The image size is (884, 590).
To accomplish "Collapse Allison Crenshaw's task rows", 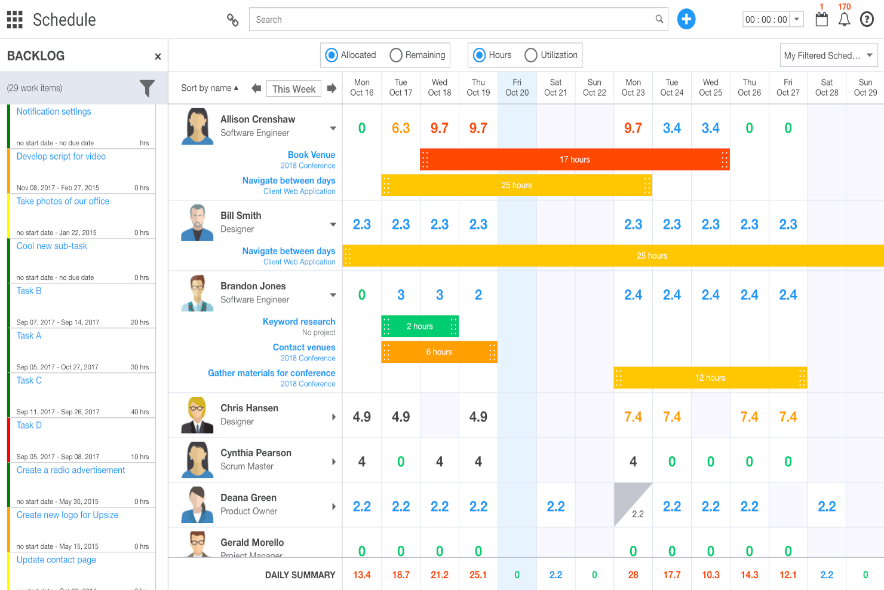I will tap(333, 128).
